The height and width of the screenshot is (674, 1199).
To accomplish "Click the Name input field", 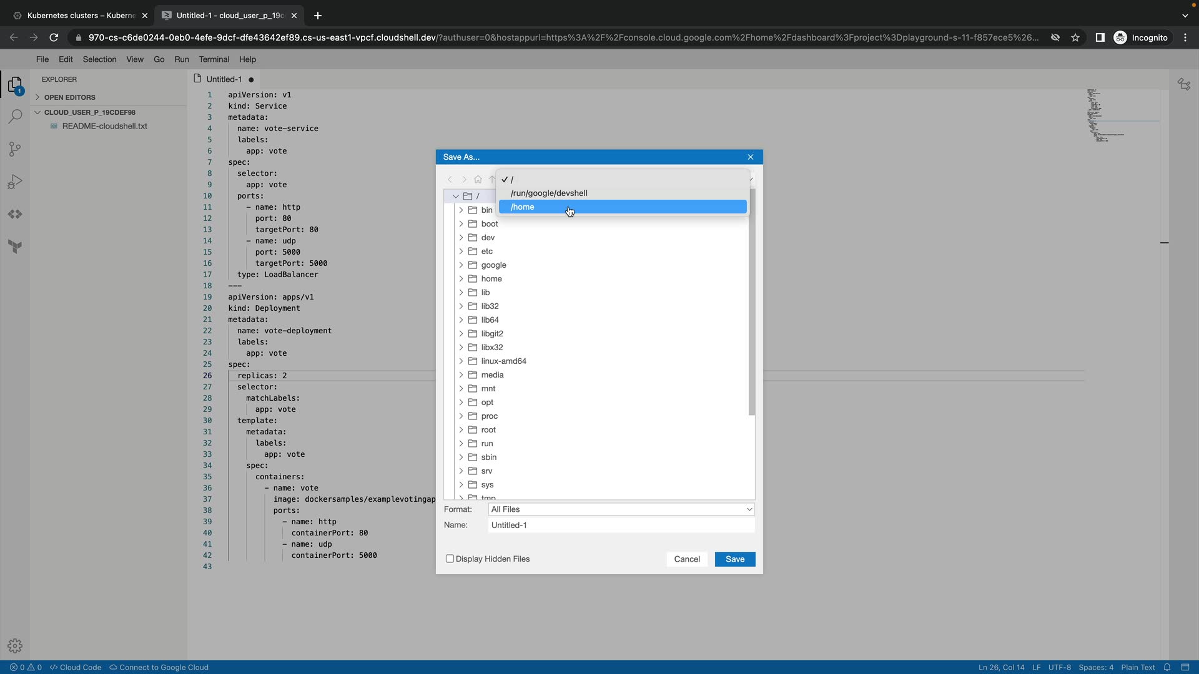I will 621,525.
